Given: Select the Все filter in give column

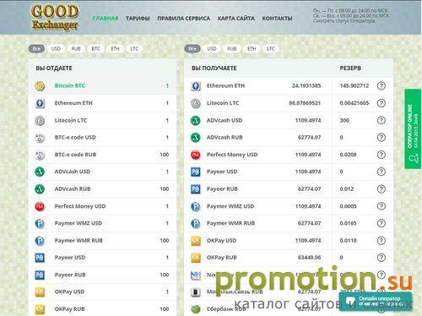Looking at the screenshot, I should coord(36,49).
